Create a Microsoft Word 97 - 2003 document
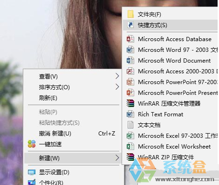The image size is (219, 185). (x=170, y=50)
